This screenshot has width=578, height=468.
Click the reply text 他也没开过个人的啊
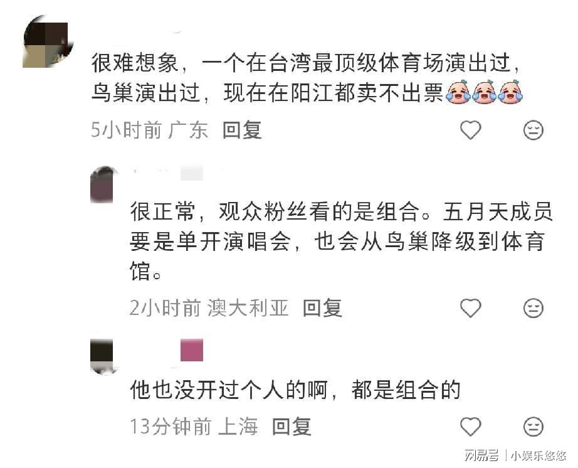point(229,390)
